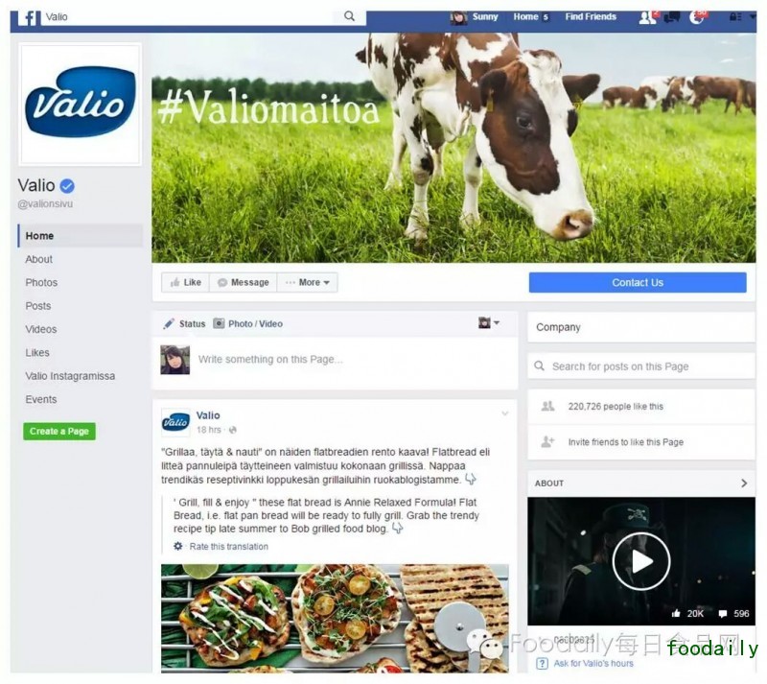The width and height of the screenshot is (767, 684).
Task: Open the notifications globe icon
Action: point(696,17)
